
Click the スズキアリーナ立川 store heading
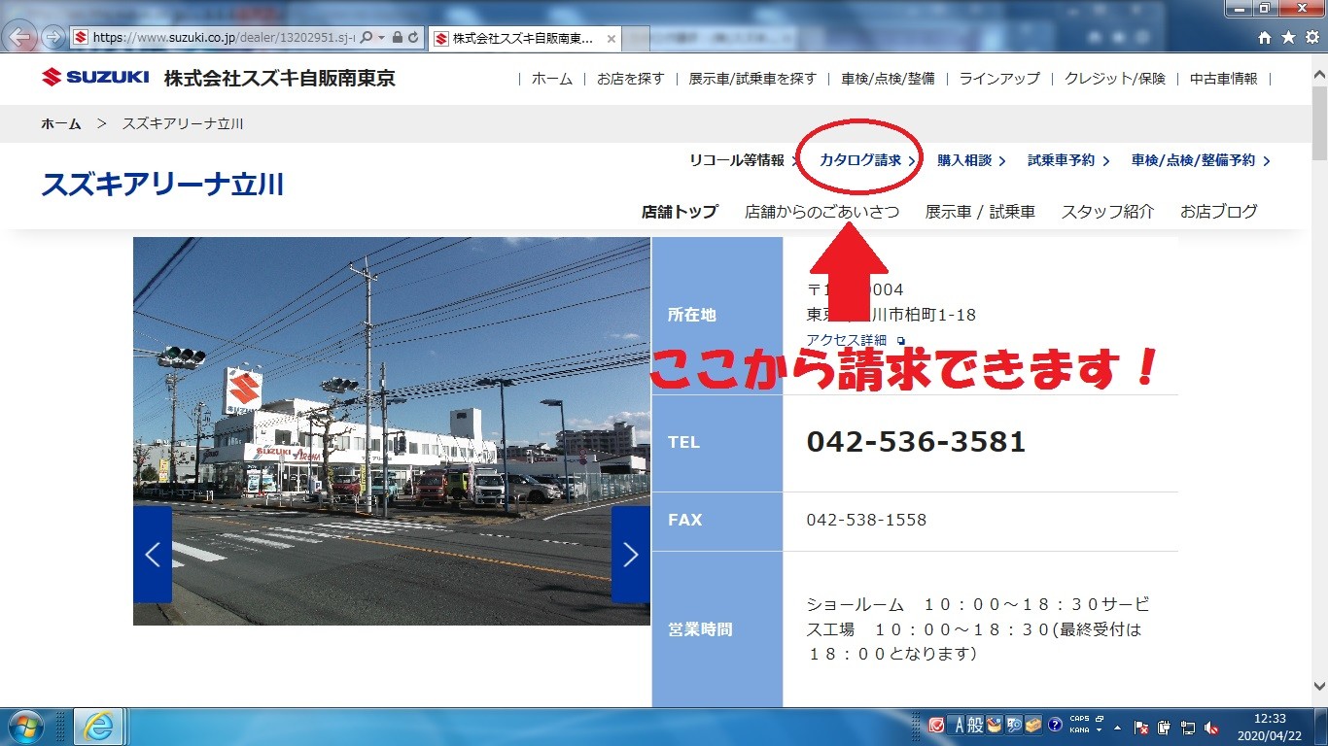[x=162, y=185]
